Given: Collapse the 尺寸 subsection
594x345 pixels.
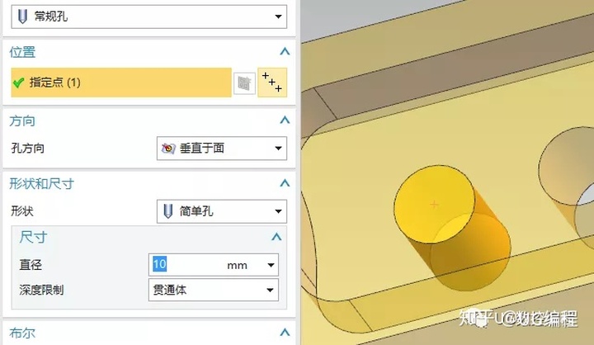Looking at the screenshot, I should point(276,237).
